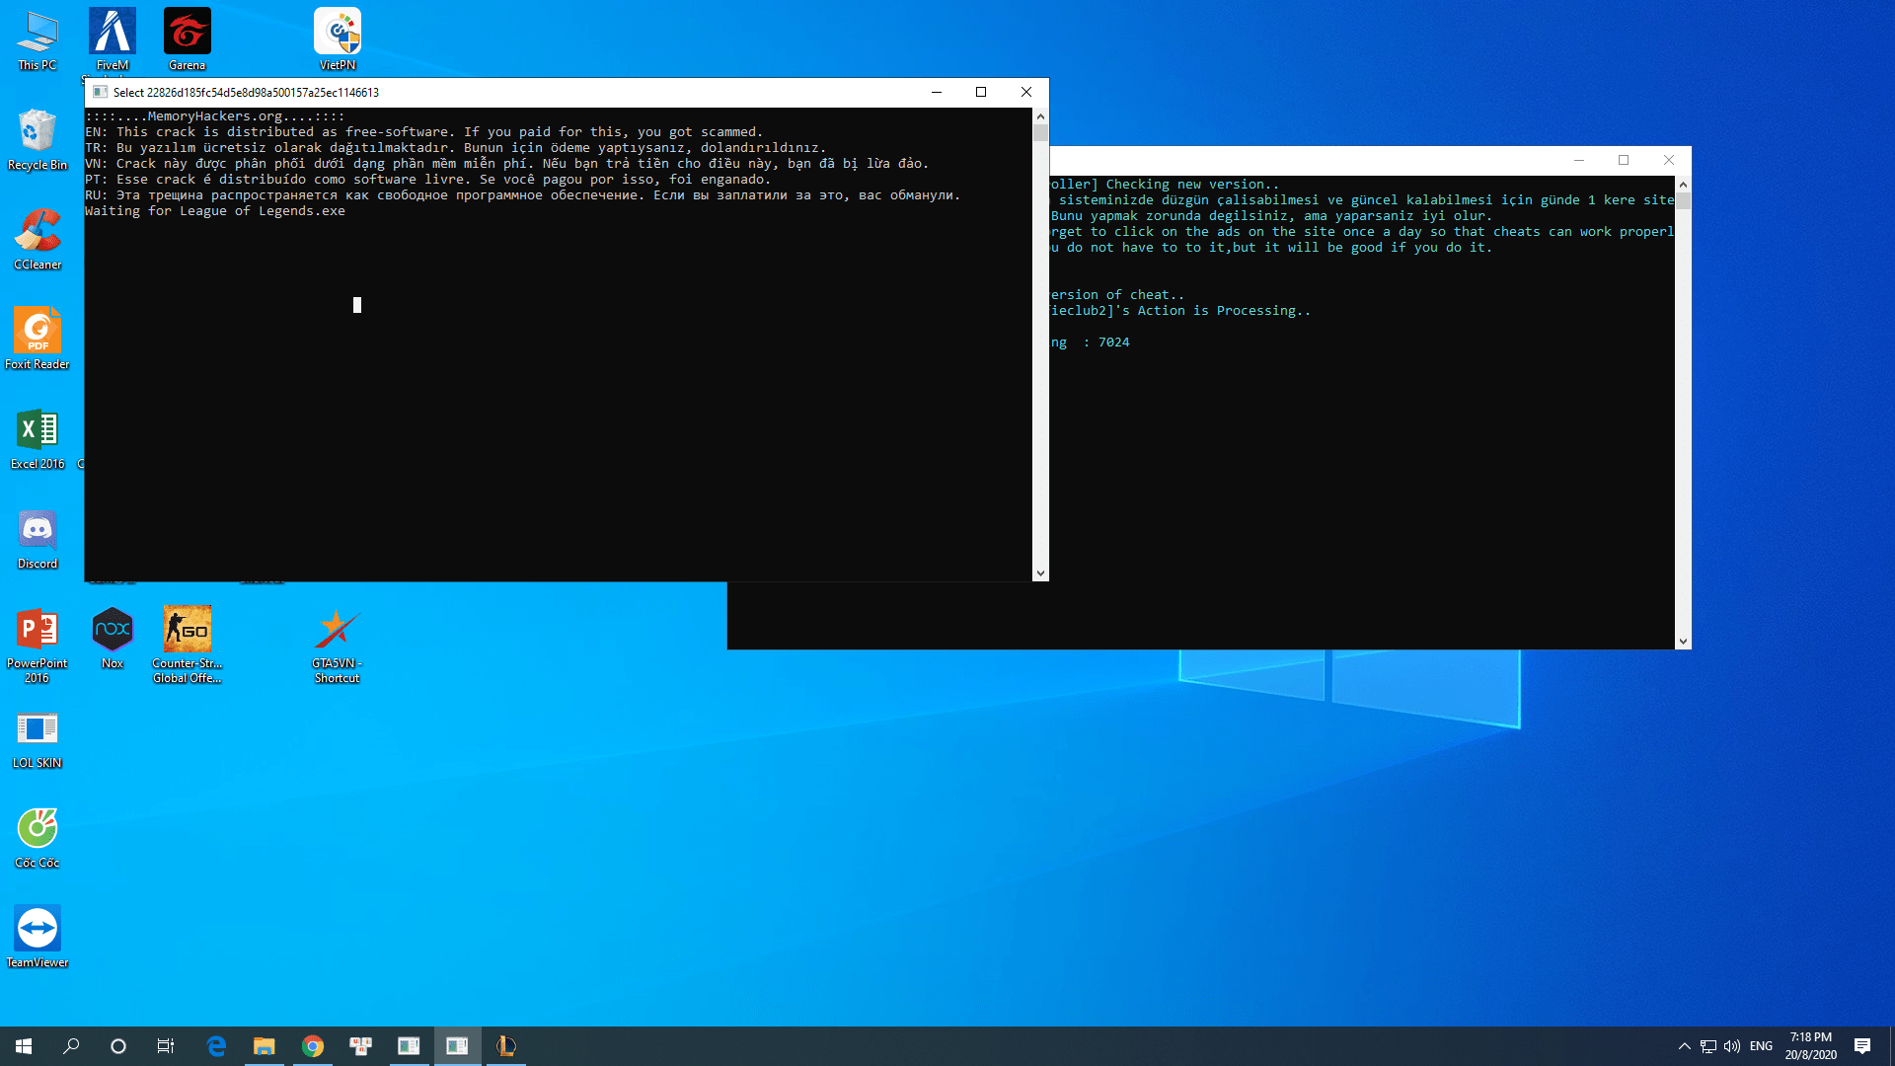The image size is (1895, 1066).
Task: Close the background cyan-text console
Action: click(x=1669, y=160)
